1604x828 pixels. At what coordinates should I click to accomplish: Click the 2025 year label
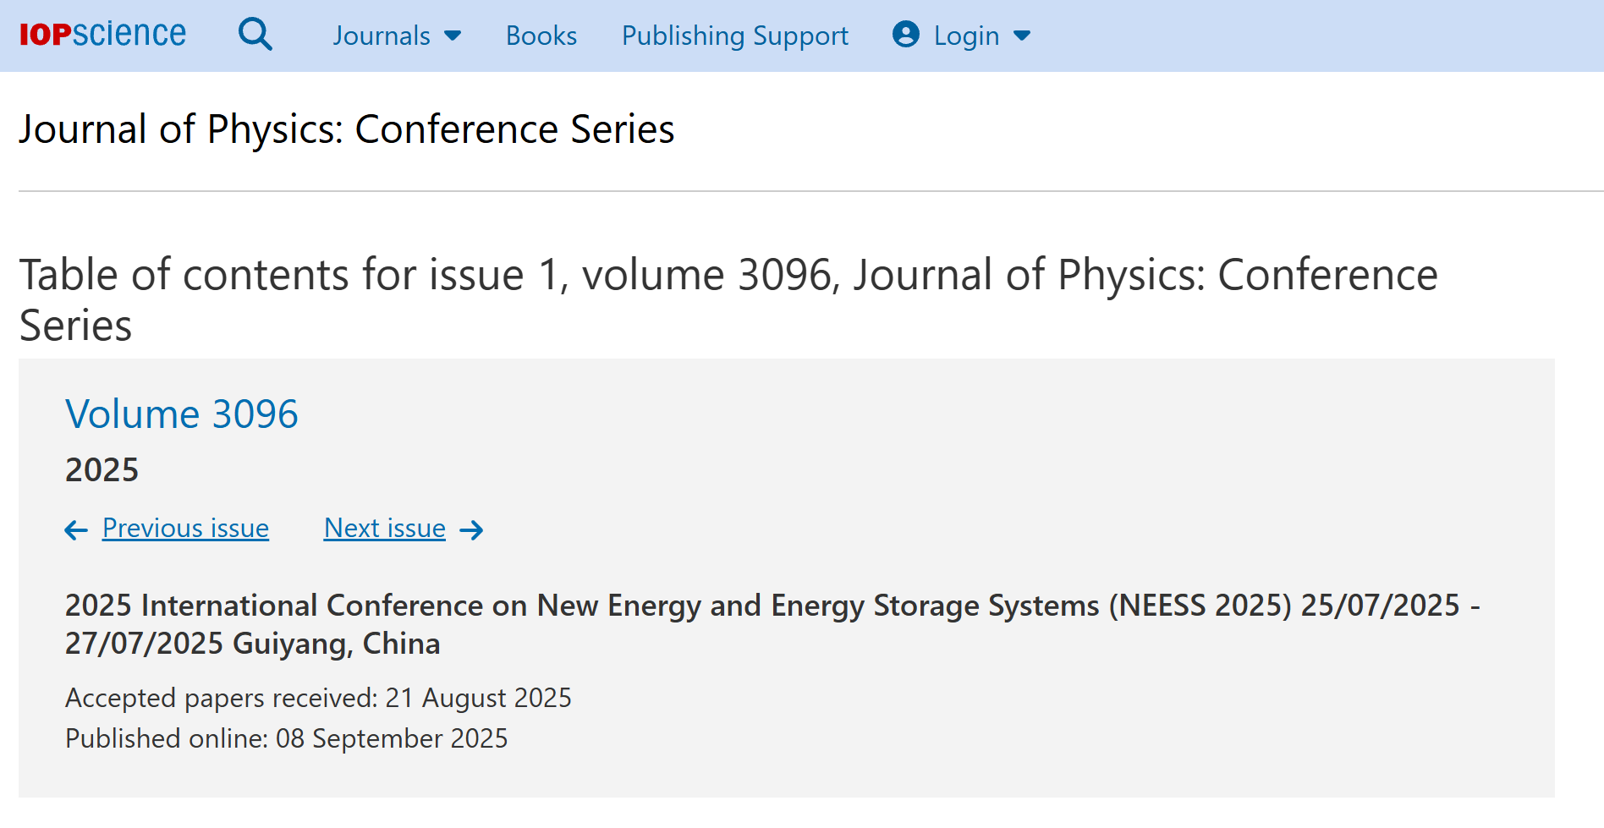click(x=102, y=470)
